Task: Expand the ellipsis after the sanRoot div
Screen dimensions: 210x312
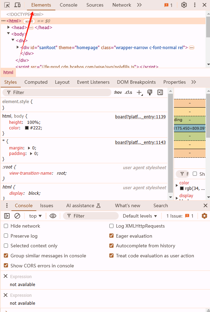Action: pyautogui.click(x=192, y=48)
